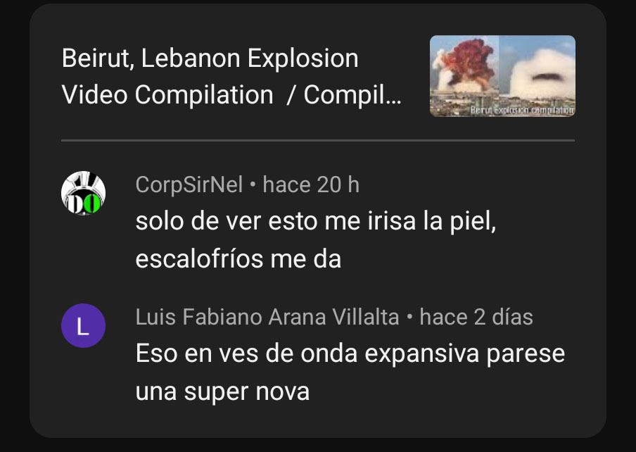
Task: Click the 'Video Compilation / Compil…' title line
Action: [x=231, y=95]
